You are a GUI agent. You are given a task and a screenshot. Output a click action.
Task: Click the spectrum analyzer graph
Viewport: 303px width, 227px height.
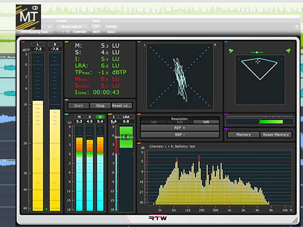(x=220, y=177)
